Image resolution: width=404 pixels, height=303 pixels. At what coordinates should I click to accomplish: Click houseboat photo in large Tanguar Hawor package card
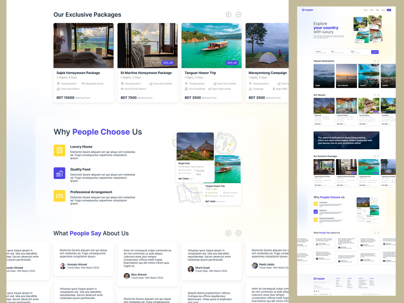(x=212, y=46)
